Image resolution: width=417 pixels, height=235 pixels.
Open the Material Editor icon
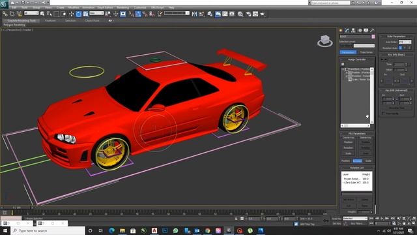240,14
